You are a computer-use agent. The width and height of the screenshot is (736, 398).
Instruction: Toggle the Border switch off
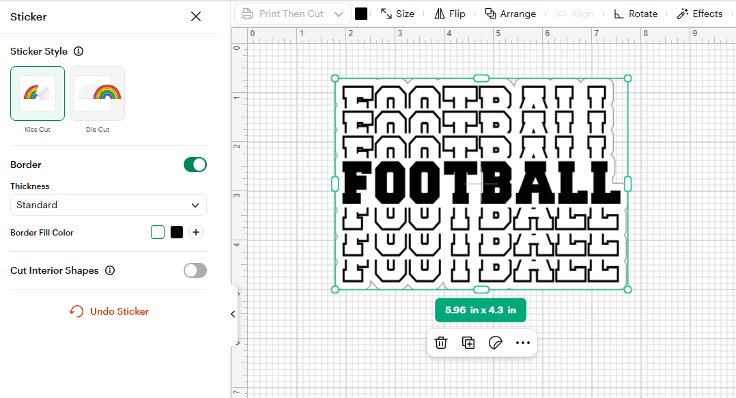click(x=195, y=165)
